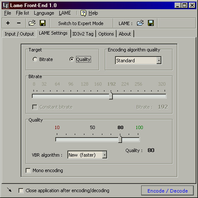Click the red 10 quality label
This screenshot has height=198, width=198.
(x=57, y=127)
